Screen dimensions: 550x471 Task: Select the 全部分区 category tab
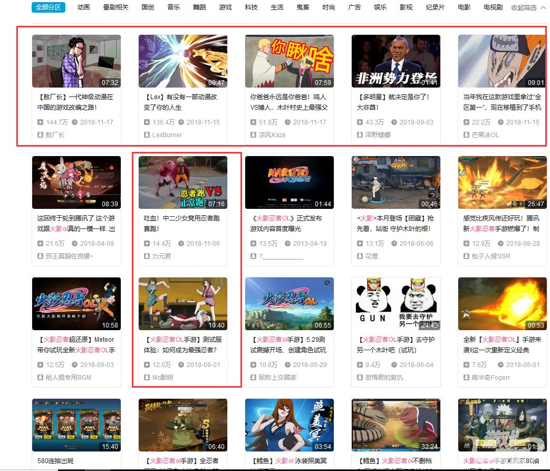pyautogui.click(x=49, y=7)
